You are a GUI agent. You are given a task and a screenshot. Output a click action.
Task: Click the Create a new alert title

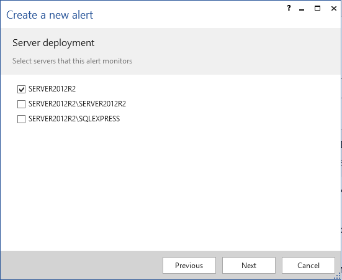click(x=50, y=15)
